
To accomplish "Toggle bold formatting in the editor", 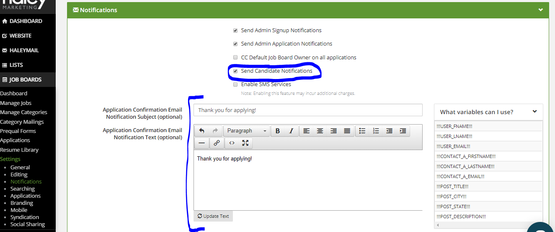I will [x=277, y=131].
